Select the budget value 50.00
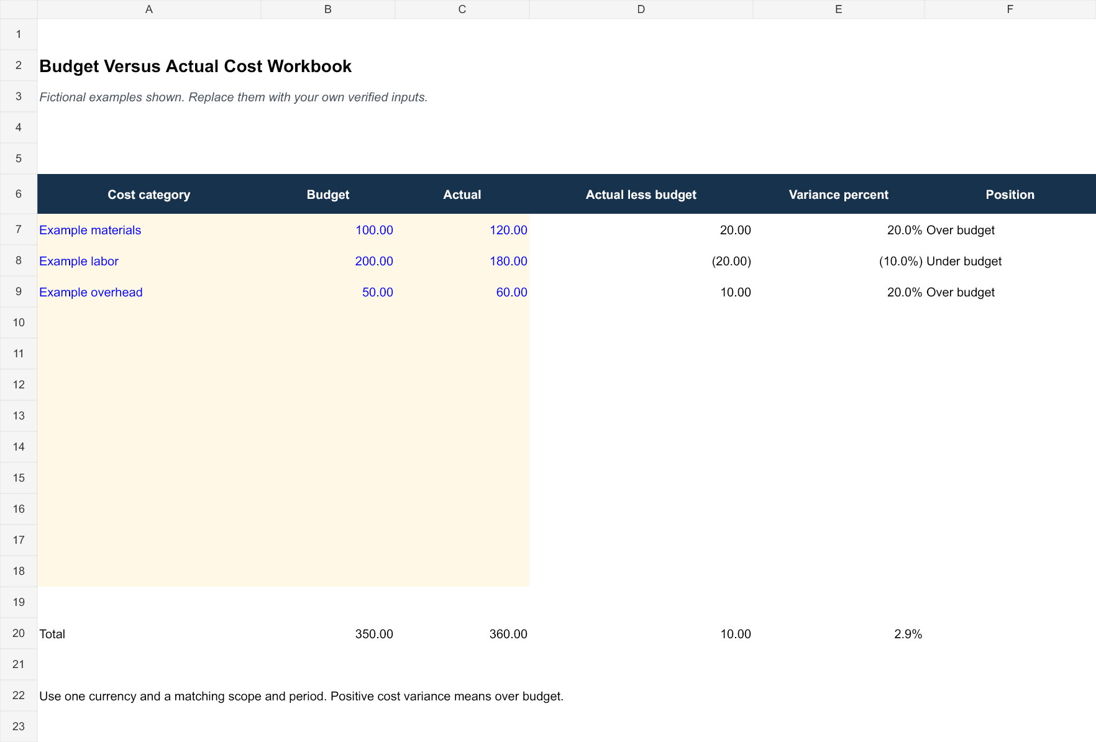The width and height of the screenshot is (1096, 742). 328,291
